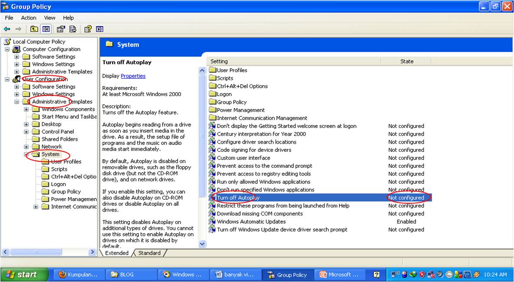Image resolution: width=514 pixels, height=282 pixels.
Task: Open the File menu
Action: 9,18
